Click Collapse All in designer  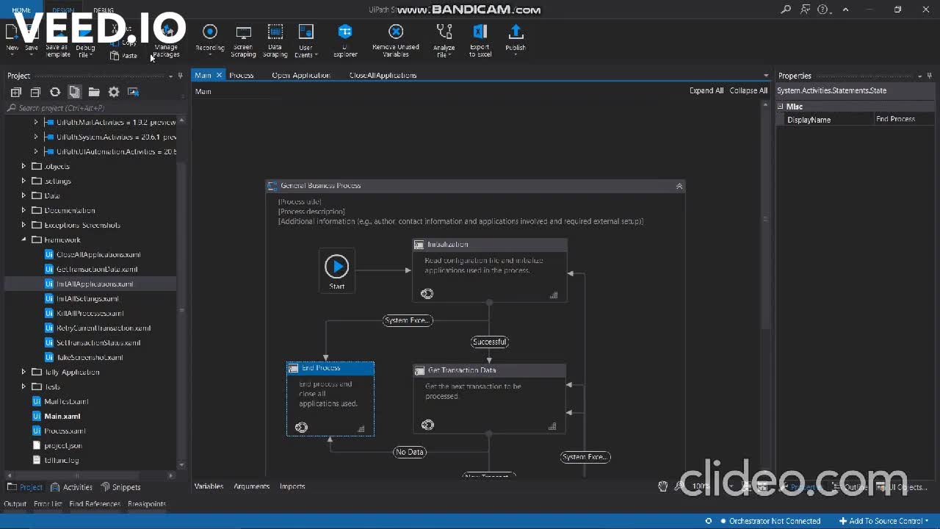coord(748,90)
